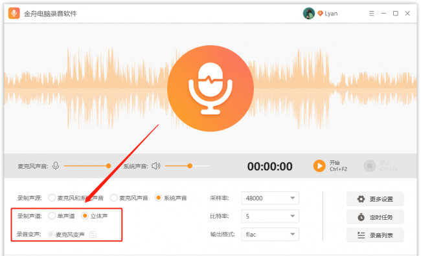Click the 开始 Ctrl+F2 label

[x=338, y=166]
